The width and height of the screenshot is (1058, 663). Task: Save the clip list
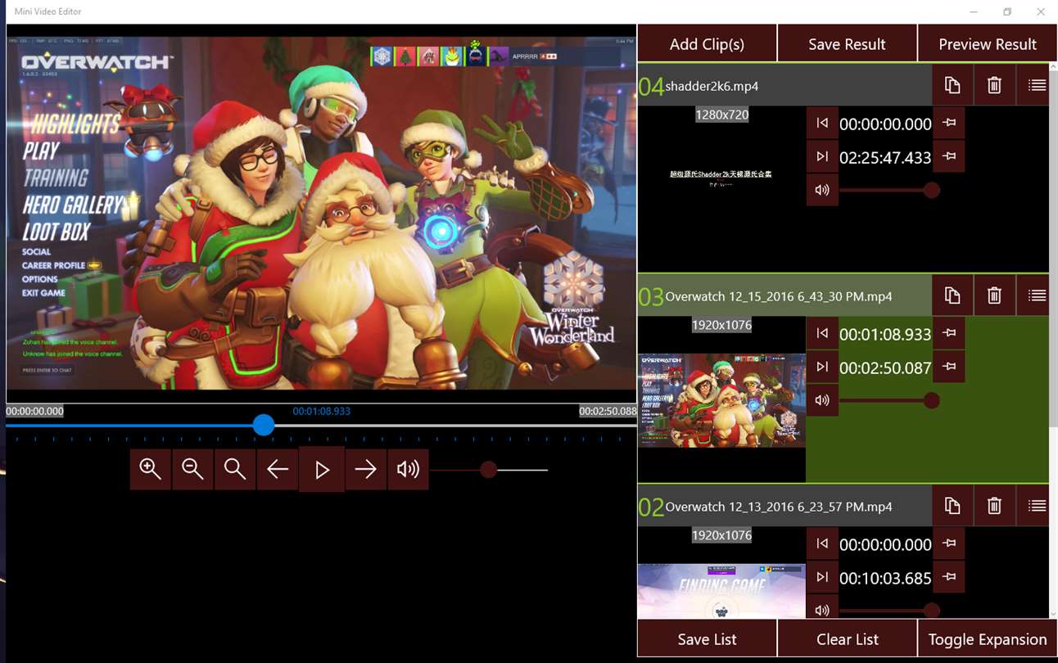pos(707,638)
